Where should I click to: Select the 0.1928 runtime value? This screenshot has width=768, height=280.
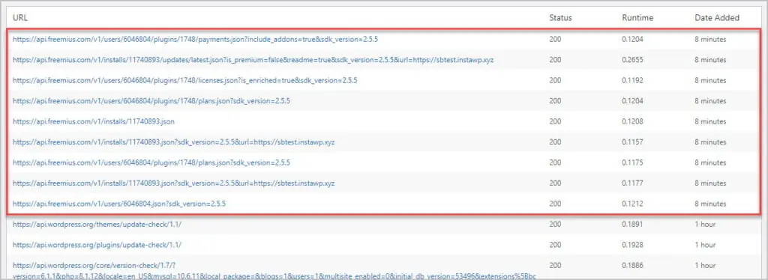pyautogui.click(x=632, y=245)
